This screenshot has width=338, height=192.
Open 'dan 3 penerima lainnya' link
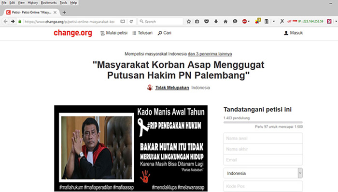click(x=210, y=54)
